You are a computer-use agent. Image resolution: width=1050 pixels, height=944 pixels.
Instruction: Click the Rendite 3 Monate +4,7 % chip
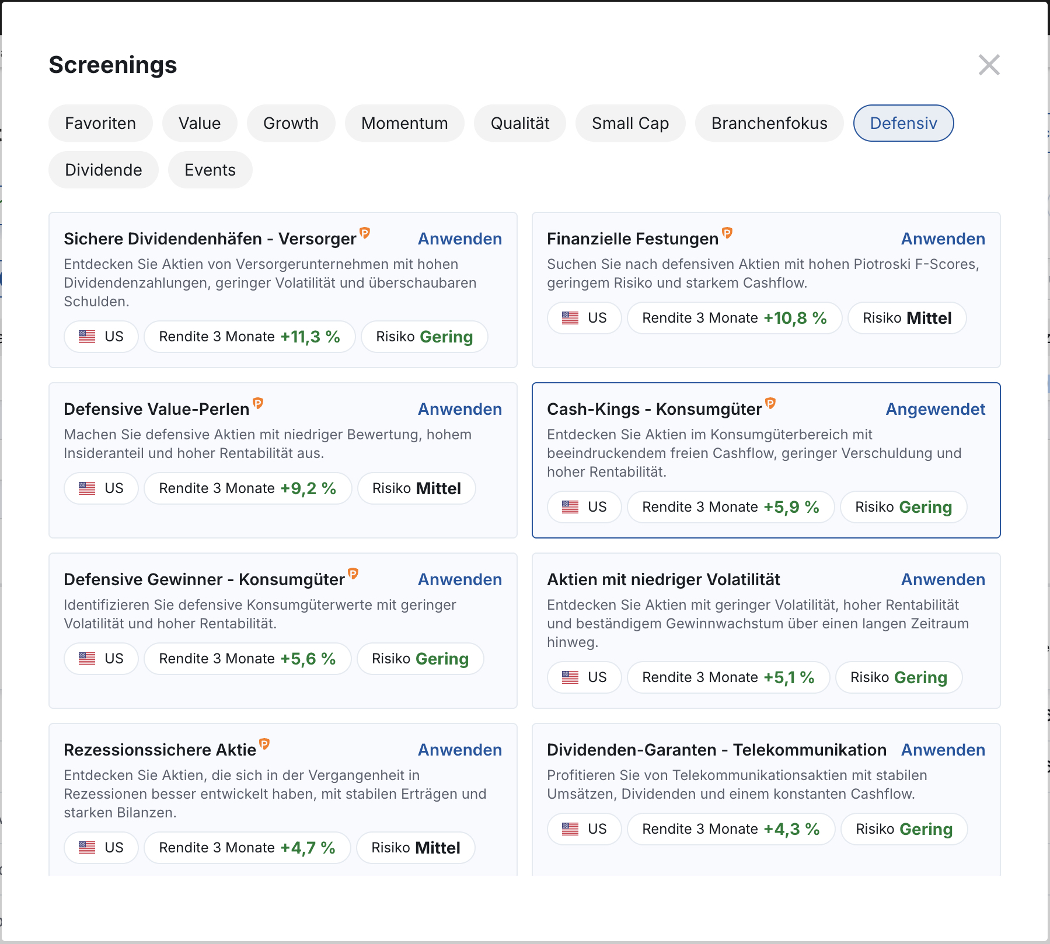coord(247,848)
